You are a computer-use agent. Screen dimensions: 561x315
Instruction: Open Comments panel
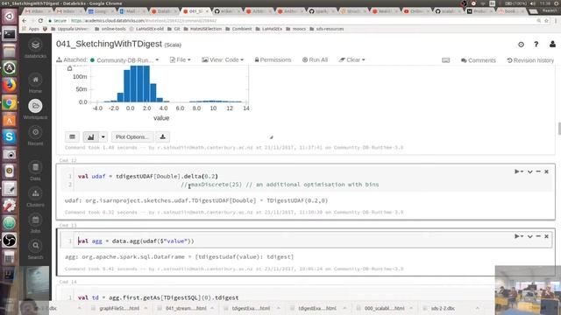479,60
